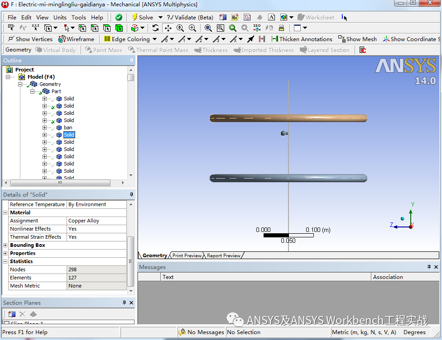Open the Tools menu
Viewport: 442px width, 340px height.
click(79, 18)
